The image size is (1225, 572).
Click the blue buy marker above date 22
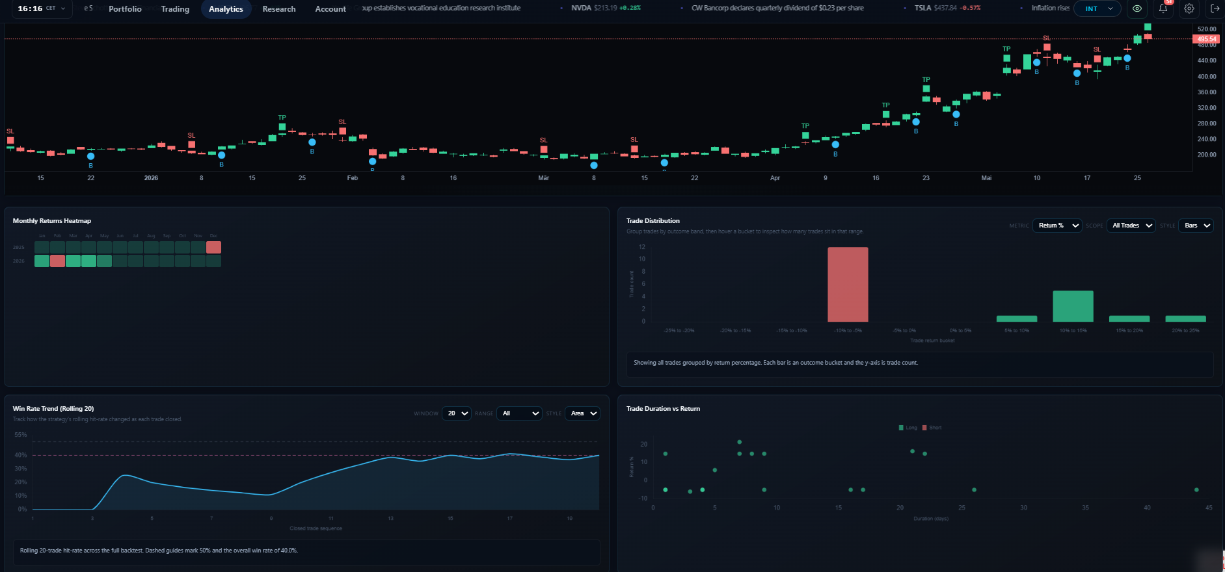coord(90,156)
